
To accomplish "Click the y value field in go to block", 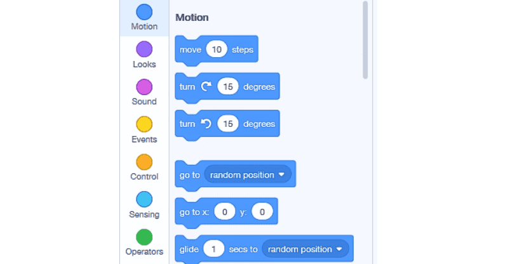I will coord(261,212).
